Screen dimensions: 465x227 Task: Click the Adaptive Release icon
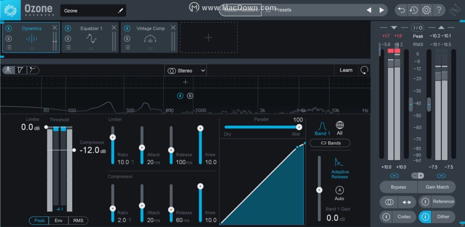(x=339, y=162)
